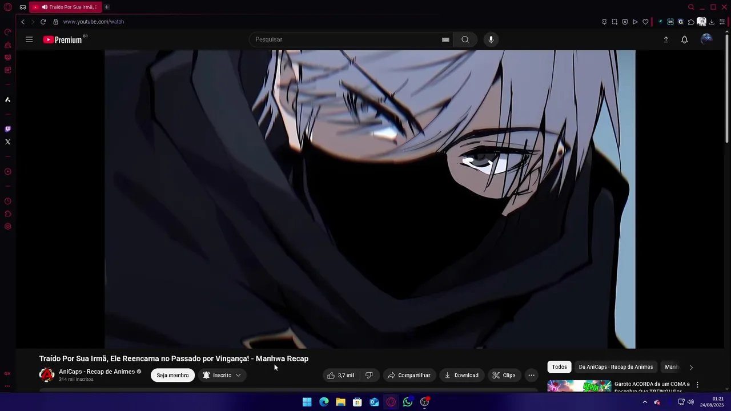The height and width of the screenshot is (411, 731).
Task: Dislike the video
Action: [x=369, y=375]
